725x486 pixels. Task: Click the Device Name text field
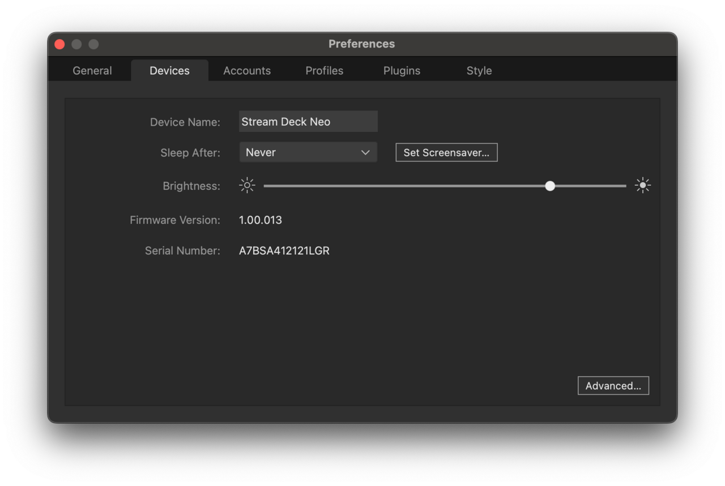click(x=308, y=122)
